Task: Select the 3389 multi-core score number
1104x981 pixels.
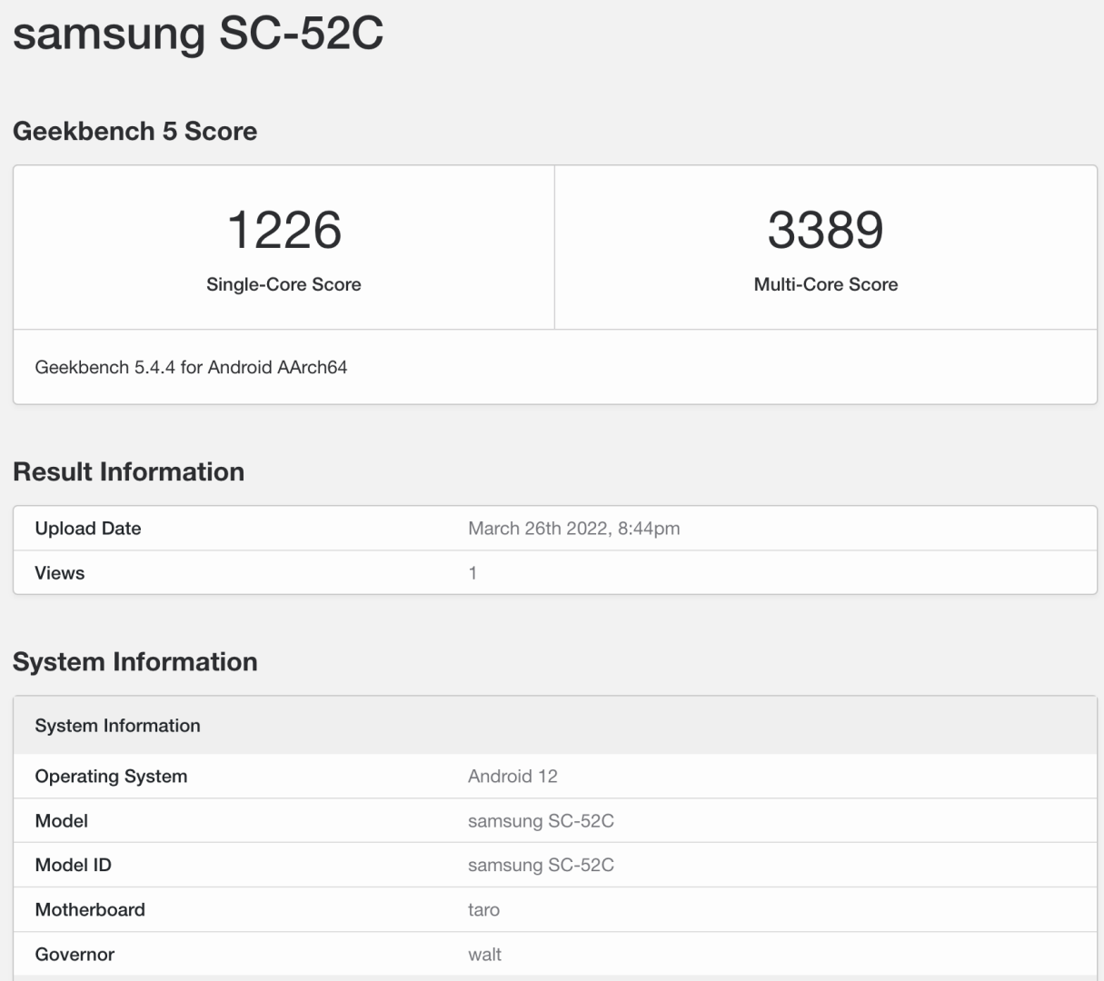Action: click(x=825, y=230)
